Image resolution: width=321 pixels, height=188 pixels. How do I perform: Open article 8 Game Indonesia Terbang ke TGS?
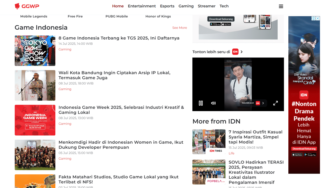click(119, 38)
